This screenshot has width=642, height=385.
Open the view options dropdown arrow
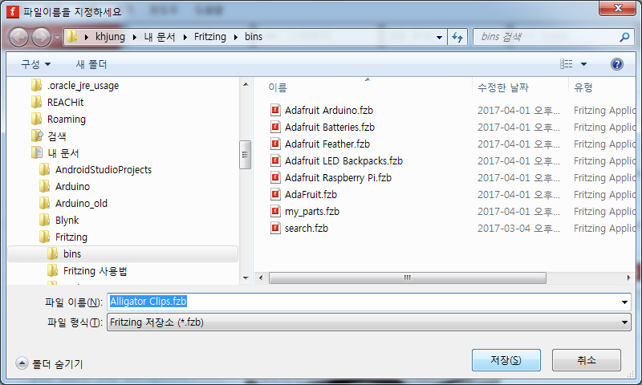(584, 64)
